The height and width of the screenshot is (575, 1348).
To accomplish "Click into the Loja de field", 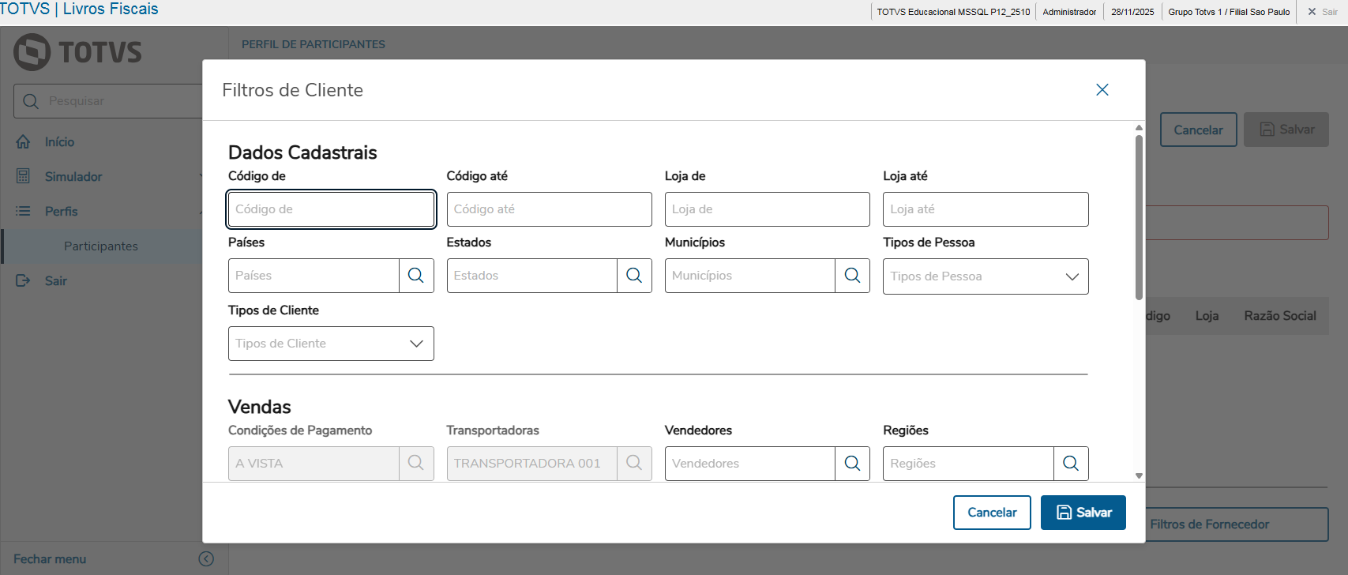I will click(x=767, y=209).
